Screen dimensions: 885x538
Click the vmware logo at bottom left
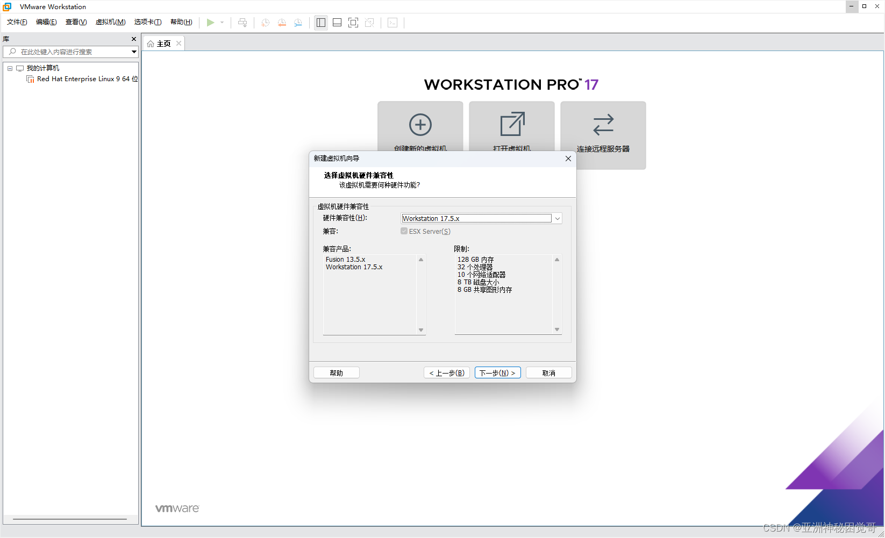(x=177, y=508)
